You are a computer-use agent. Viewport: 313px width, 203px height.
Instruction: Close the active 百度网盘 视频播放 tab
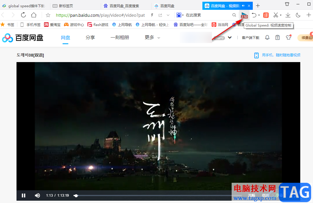click(x=249, y=6)
